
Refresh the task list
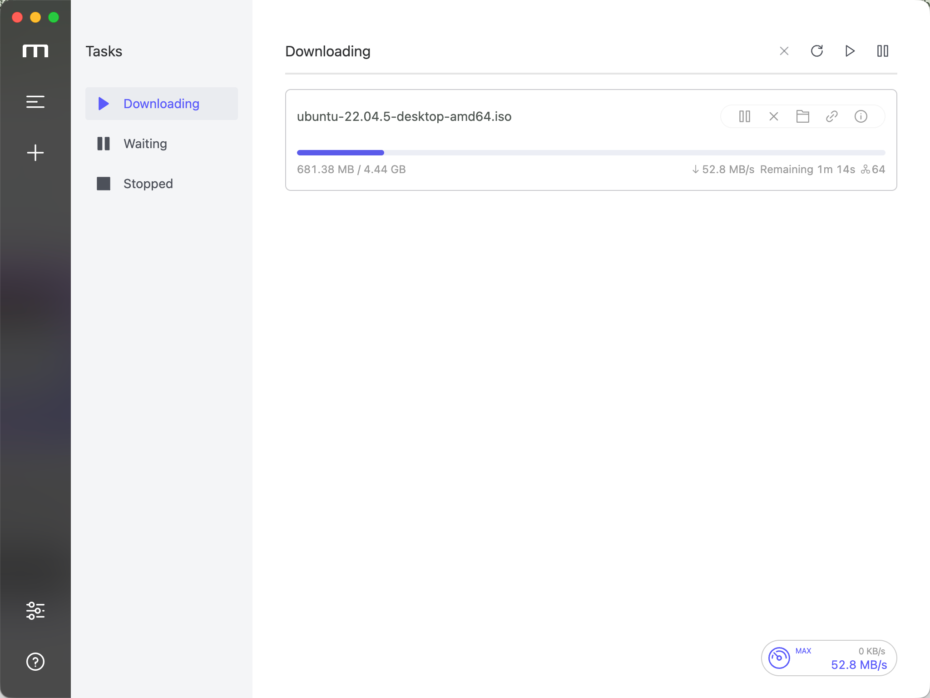pyautogui.click(x=817, y=51)
